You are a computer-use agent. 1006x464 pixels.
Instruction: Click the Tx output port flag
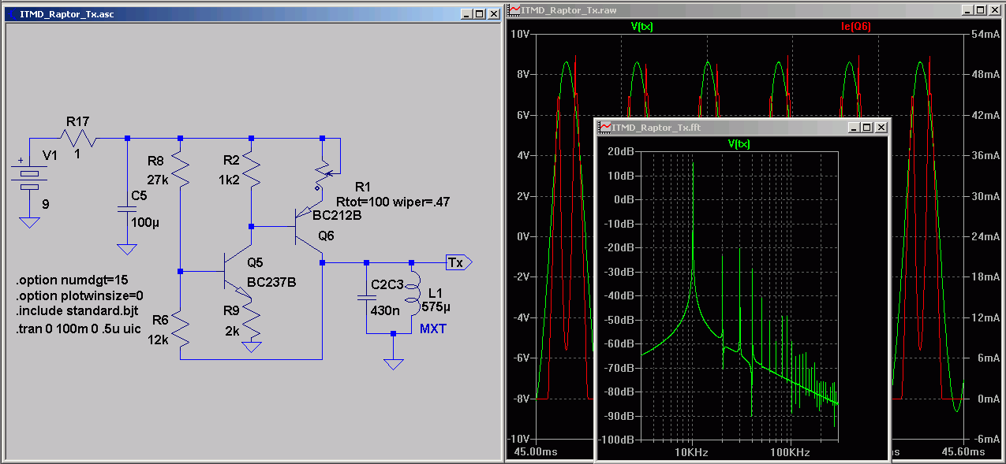[458, 262]
